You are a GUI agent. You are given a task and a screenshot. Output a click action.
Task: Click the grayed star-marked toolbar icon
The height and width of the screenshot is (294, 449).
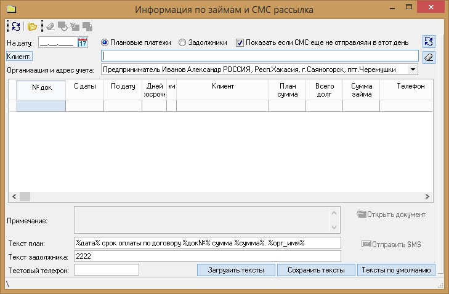(x=75, y=26)
